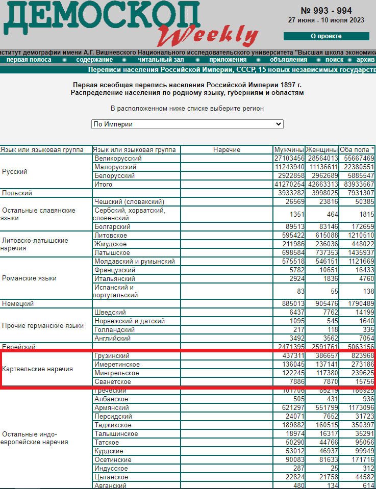Select the Латышское row label
The image size is (376, 489).
(x=112, y=253)
